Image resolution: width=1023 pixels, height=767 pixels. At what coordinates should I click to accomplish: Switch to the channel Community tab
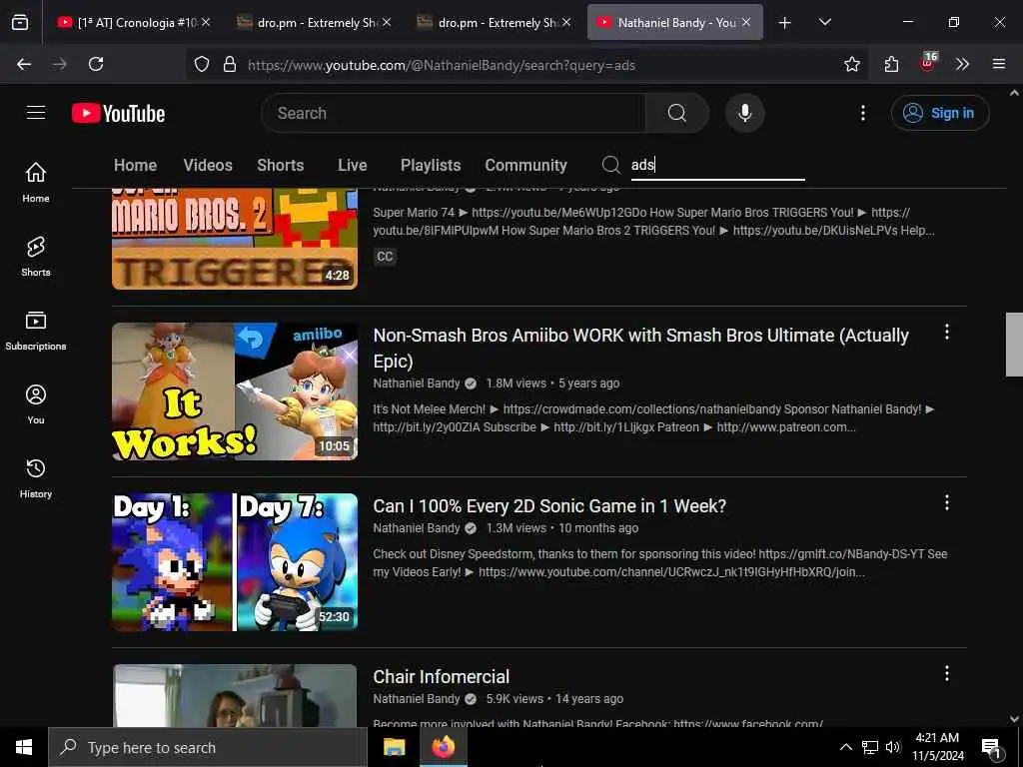525,165
